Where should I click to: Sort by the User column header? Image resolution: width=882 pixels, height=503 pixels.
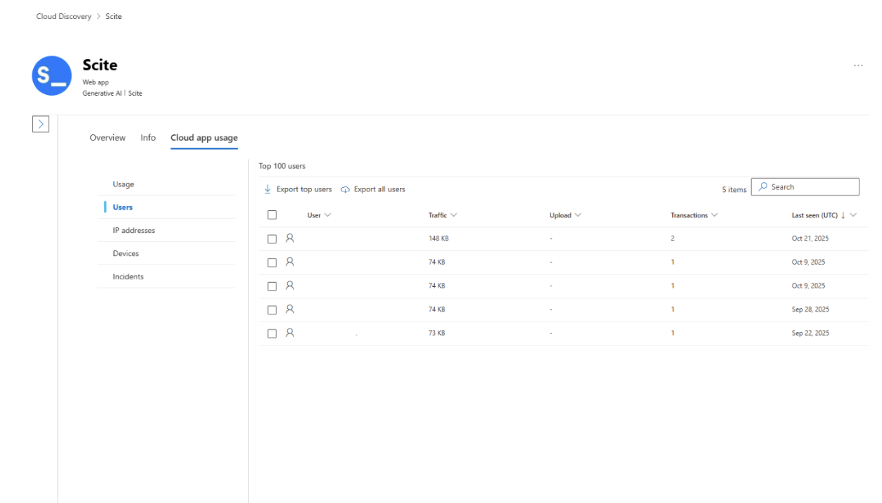coord(319,215)
